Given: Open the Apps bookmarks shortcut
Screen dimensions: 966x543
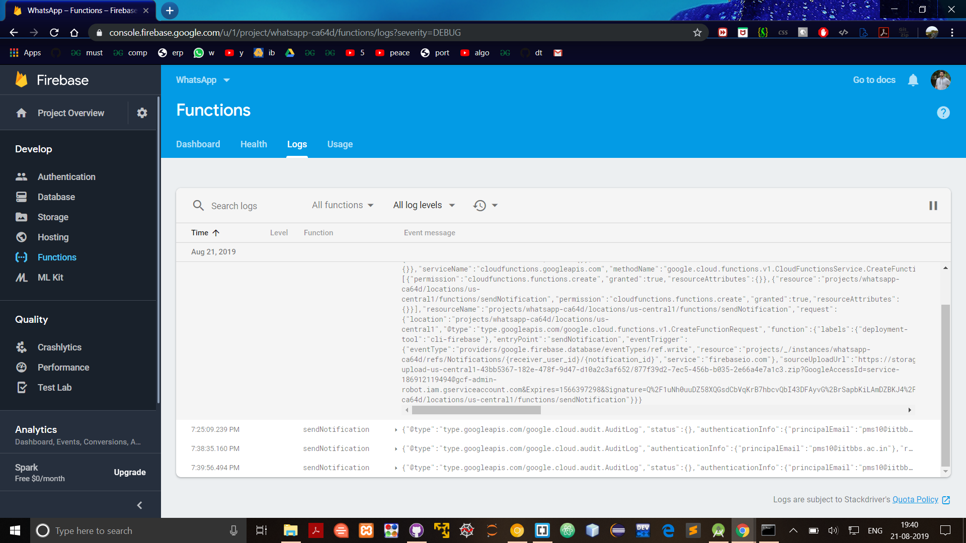Looking at the screenshot, I should [25, 53].
